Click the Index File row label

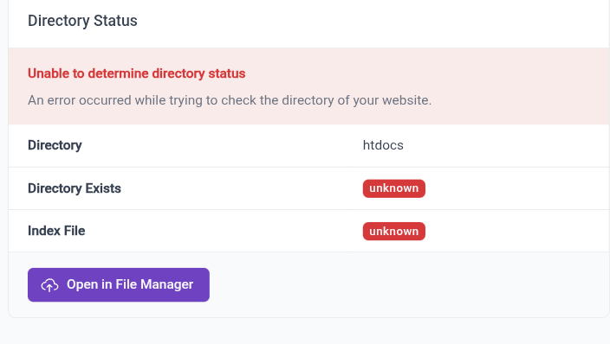coord(56,231)
